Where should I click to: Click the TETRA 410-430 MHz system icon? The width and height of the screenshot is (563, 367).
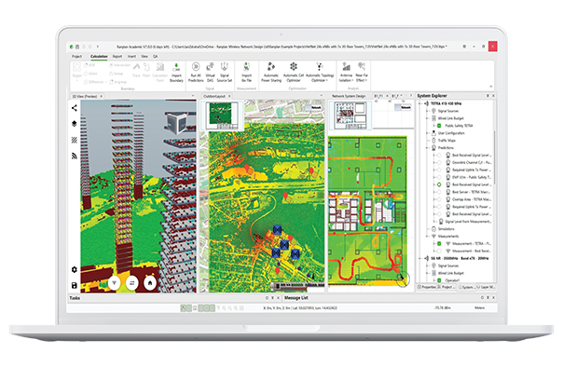(427, 103)
